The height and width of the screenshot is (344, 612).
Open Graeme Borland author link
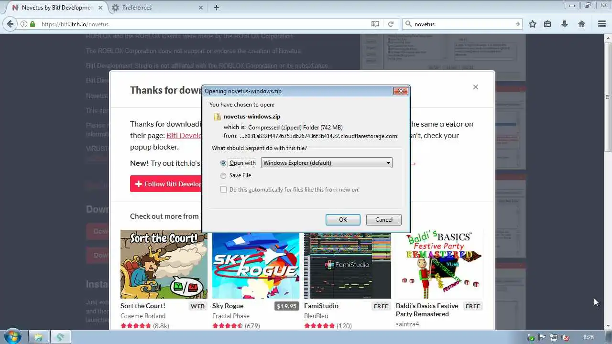[x=143, y=316]
